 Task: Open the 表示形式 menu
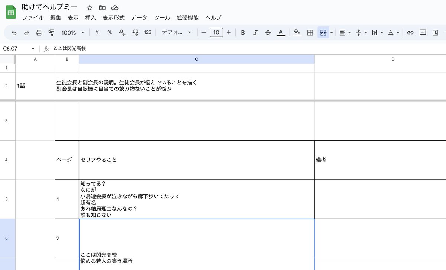[x=113, y=18]
